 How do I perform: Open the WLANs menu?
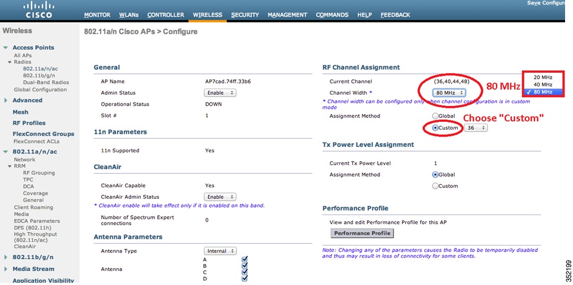(x=128, y=15)
